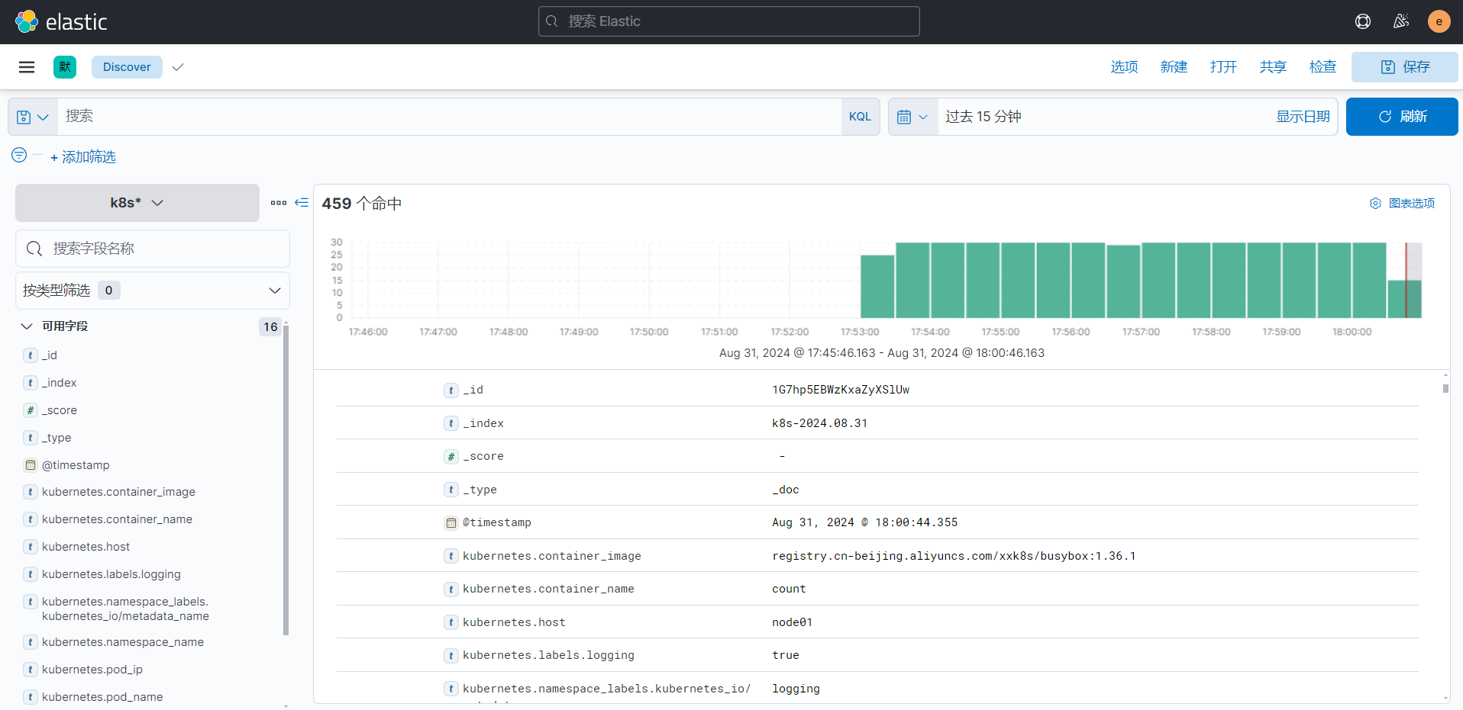Open the user avatar menu

point(1439,21)
